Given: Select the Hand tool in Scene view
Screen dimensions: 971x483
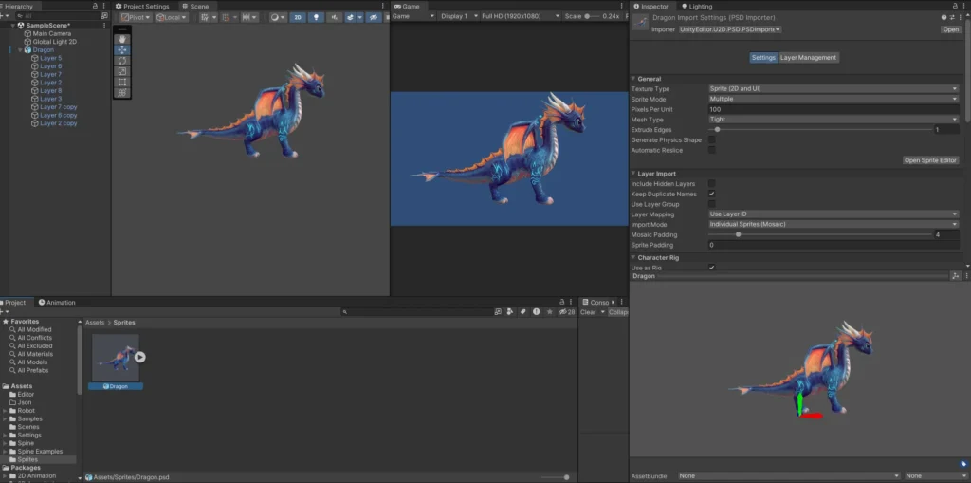Looking at the screenshot, I should pos(122,39).
